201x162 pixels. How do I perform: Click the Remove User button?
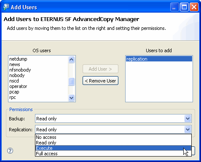coord(100,81)
